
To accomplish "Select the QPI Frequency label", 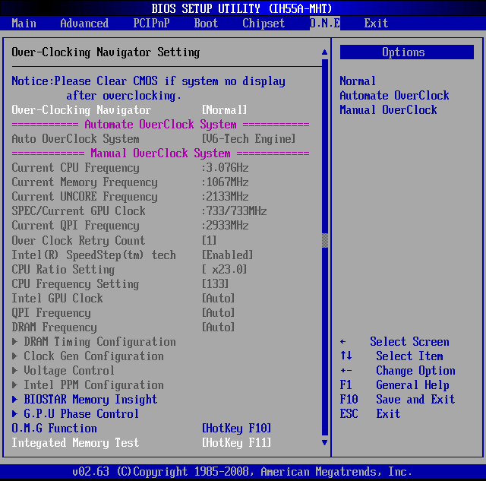I will 51,312.
